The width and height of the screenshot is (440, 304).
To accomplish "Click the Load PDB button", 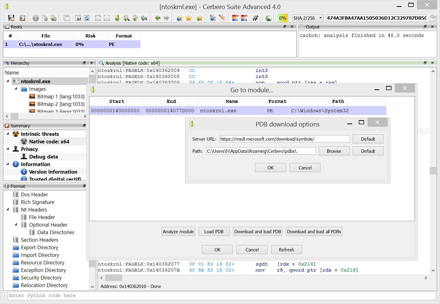I will 214,231.
